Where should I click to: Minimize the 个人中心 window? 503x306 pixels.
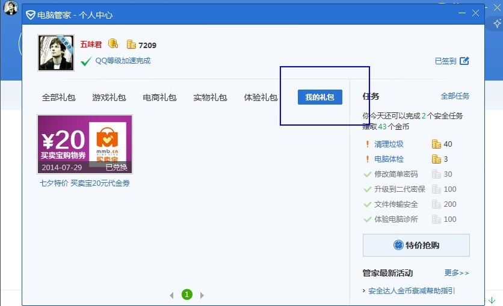coord(462,13)
